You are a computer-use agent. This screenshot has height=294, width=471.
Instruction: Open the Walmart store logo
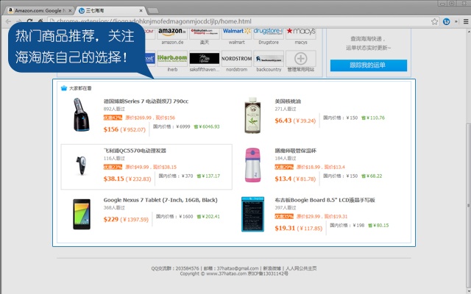tap(236, 33)
